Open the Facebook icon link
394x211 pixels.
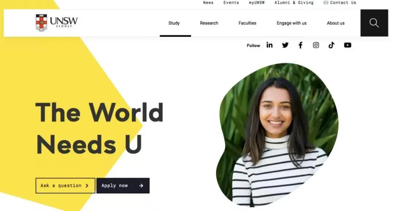pyautogui.click(x=301, y=45)
